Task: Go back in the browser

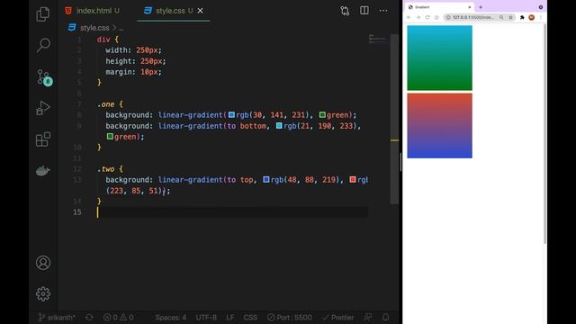Action: 409,17
